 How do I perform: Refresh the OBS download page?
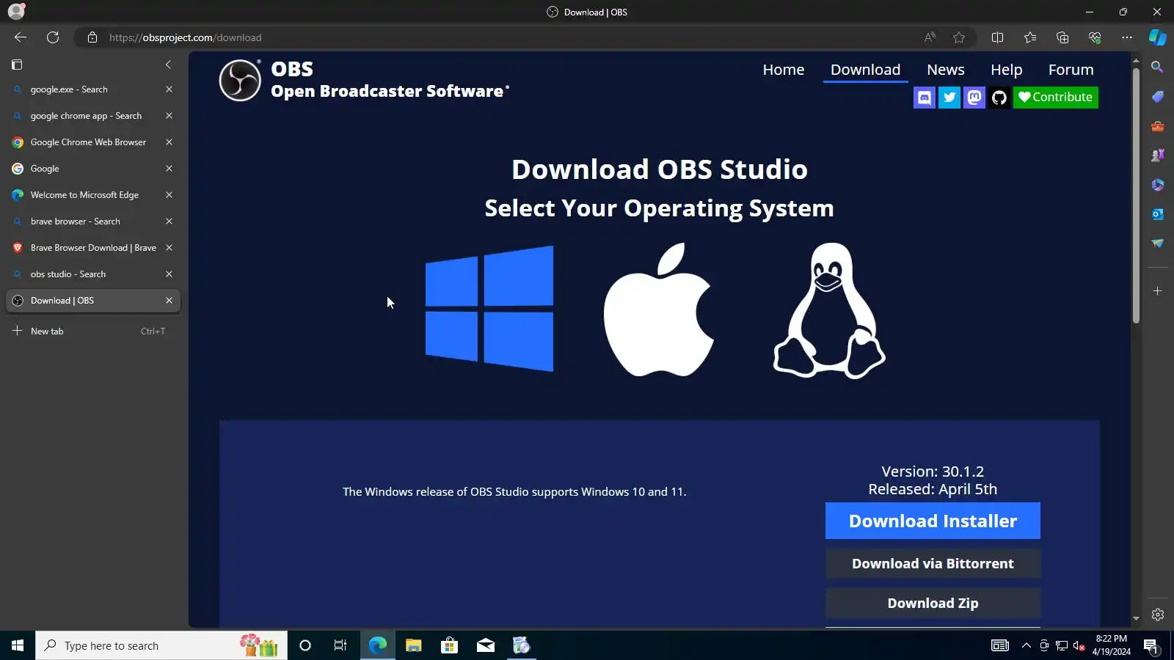[53, 37]
